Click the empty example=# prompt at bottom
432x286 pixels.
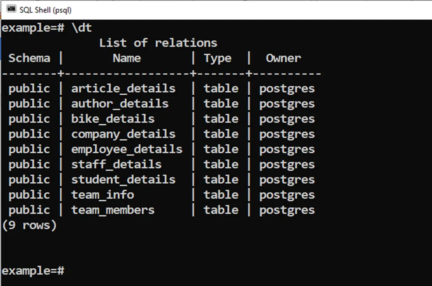[33, 270]
